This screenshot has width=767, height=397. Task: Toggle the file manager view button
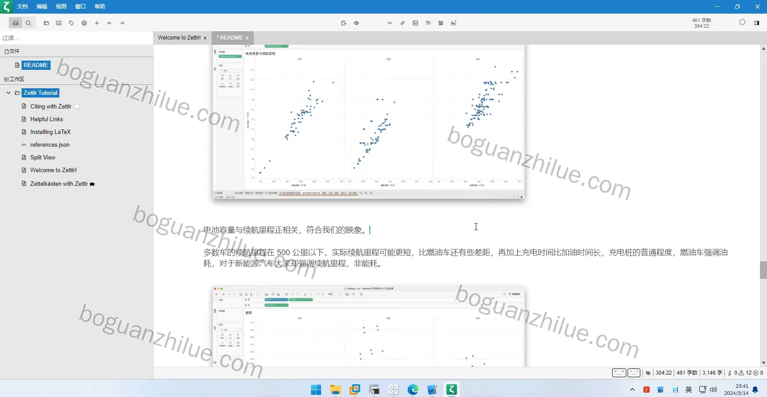pyautogui.click(x=15, y=23)
